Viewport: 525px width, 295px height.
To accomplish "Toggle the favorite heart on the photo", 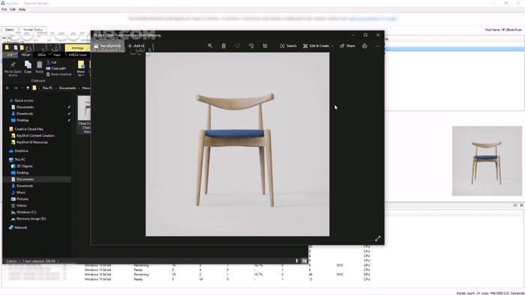I will (238, 46).
